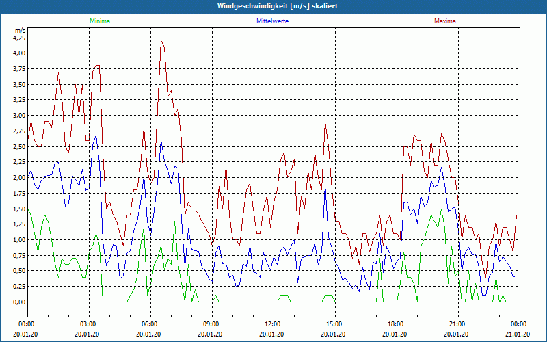This screenshot has width=547, height=342.
Task: Click the 1,50 y-axis value
Action: tap(19, 209)
